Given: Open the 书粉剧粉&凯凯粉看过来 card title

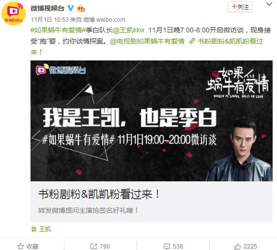Looking at the screenshot, I should [x=99, y=194].
